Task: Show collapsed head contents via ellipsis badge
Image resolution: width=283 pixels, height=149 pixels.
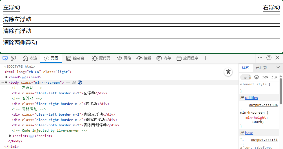Action: [24, 77]
